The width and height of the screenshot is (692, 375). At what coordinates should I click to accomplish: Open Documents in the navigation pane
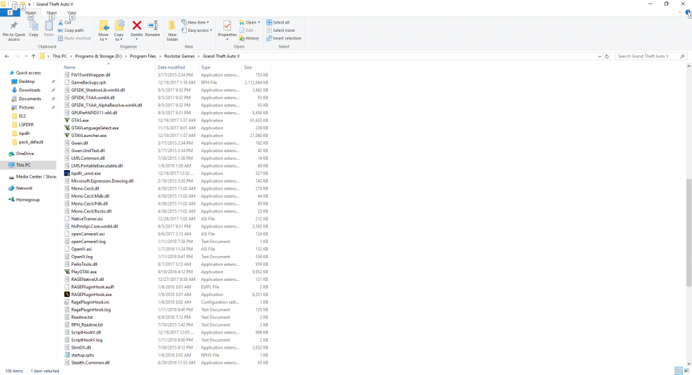coord(30,99)
